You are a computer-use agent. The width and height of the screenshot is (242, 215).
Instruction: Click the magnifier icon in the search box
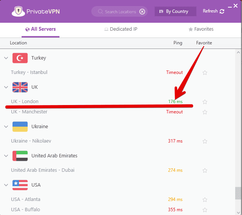(100, 12)
